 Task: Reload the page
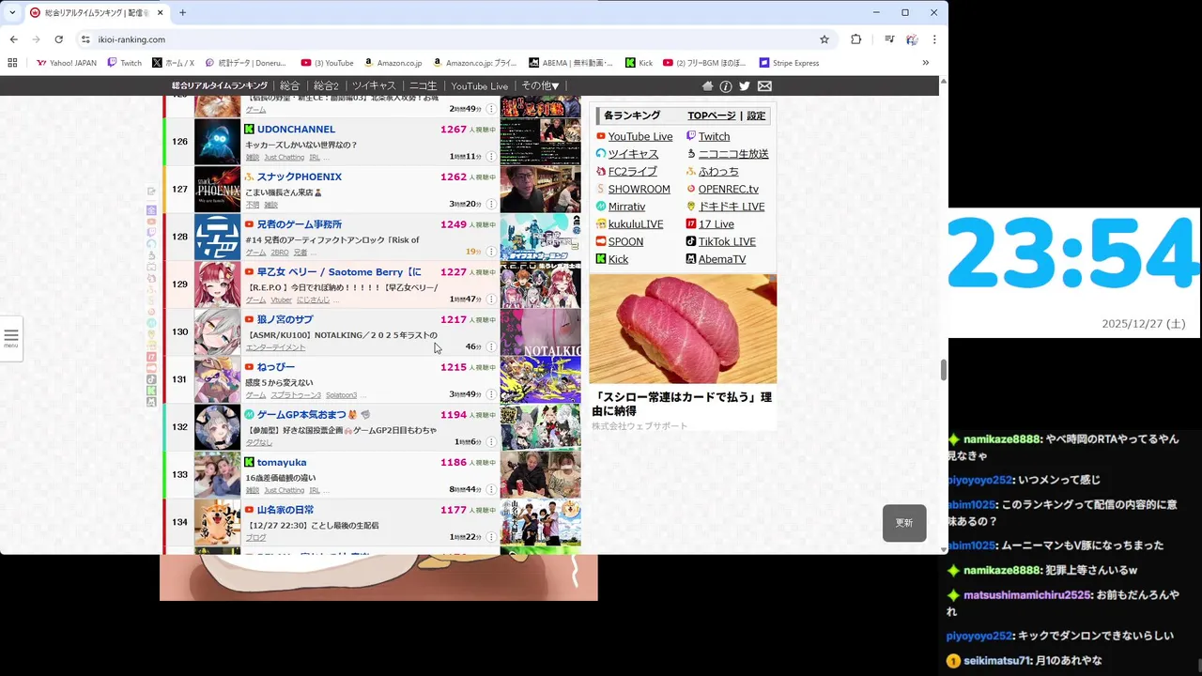tap(58, 39)
